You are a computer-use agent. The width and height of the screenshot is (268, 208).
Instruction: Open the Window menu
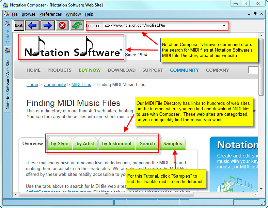pyautogui.click(x=73, y=14)
